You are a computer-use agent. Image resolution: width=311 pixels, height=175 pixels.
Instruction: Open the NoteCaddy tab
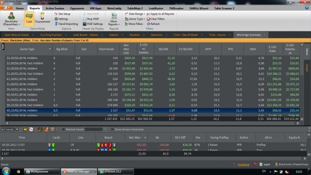[114, 8]
